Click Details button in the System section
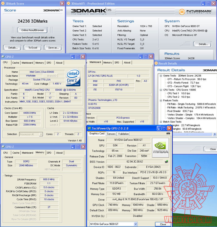This screenshot has height=227, width=217. 203,44
